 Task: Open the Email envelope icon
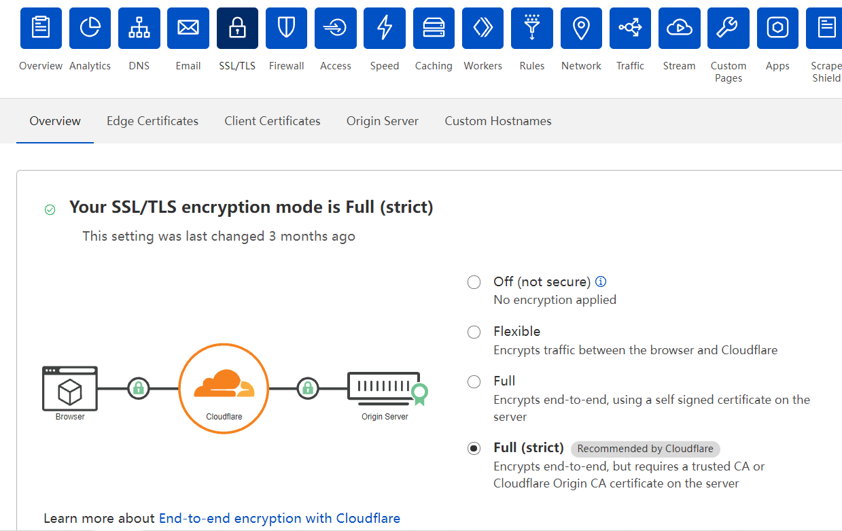coord(188,28)
